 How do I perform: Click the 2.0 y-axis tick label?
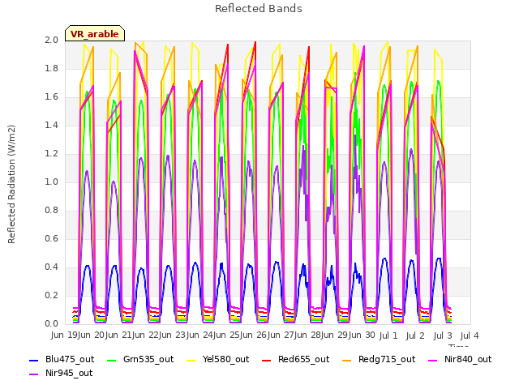[51, 40]
